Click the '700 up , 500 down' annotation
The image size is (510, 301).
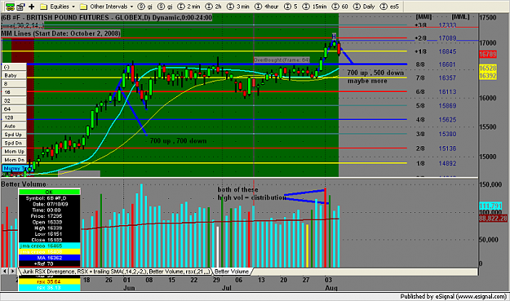point(375,73)
